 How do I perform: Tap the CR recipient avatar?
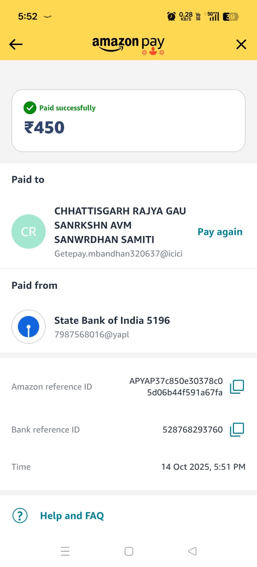tap(29, 232)
